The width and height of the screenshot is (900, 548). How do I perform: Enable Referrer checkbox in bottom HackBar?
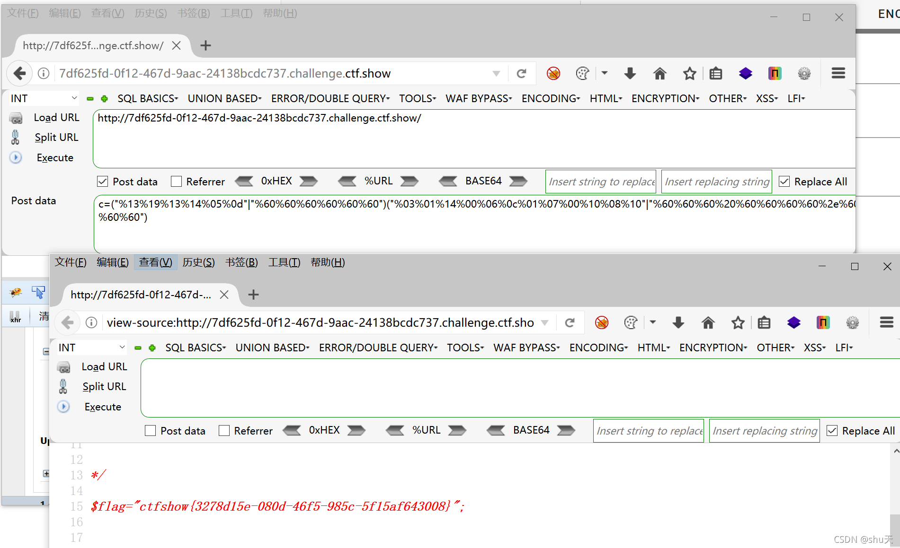click(224, 431)
